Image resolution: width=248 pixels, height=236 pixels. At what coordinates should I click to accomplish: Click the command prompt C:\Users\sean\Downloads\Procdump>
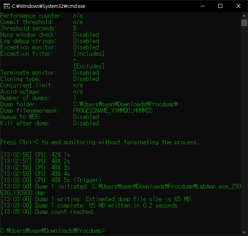[x=53, y=231]
